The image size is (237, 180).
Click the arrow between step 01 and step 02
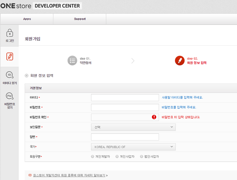click(133, 61)
